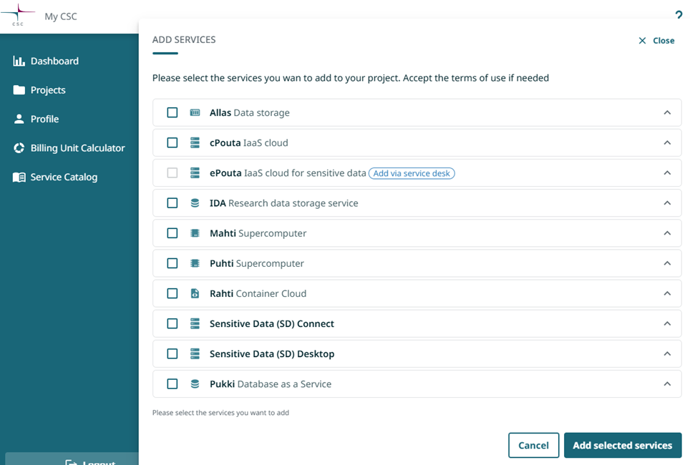Tick the Pukki Database as a Service checkbox

tap(172, 383)
